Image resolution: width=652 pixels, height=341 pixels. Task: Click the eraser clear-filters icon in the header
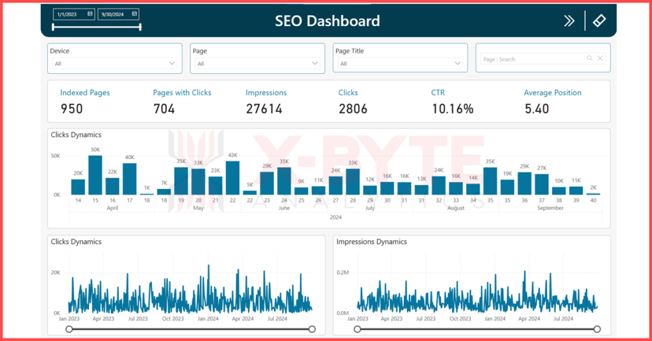(x=599, y=21)
